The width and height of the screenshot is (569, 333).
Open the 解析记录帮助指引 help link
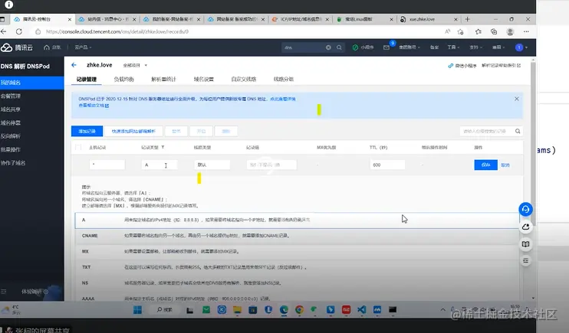502,66
